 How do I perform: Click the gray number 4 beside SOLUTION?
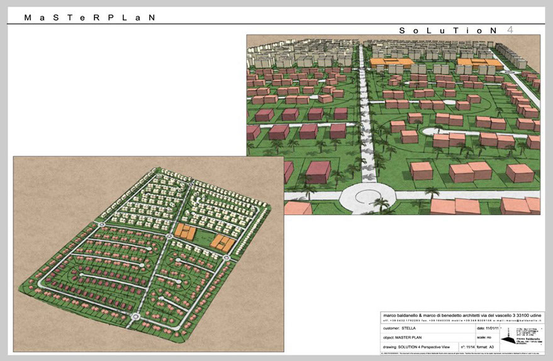click(510, 30)
